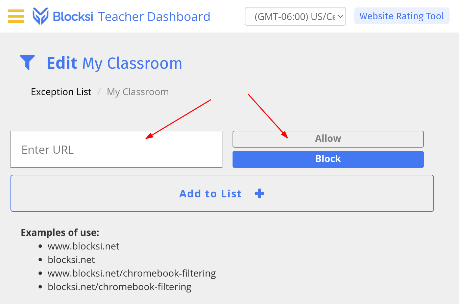This screenshot has height=304, width=459.
Task: Click the Edit My Classroom heading
Action: coord(114,63)
